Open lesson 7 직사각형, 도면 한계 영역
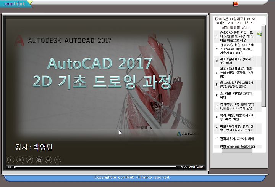Screen dimensions: 275x187 (x=236, y=106)
